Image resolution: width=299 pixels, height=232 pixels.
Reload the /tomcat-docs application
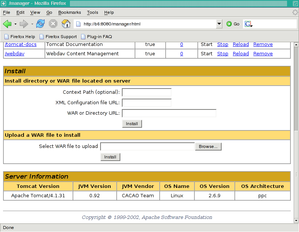click(241, 44)
